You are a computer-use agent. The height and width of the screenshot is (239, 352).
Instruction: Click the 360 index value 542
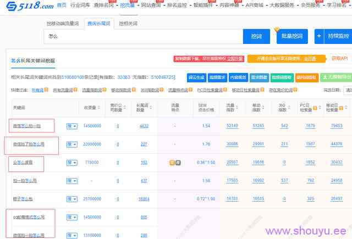tap(284, 126)
